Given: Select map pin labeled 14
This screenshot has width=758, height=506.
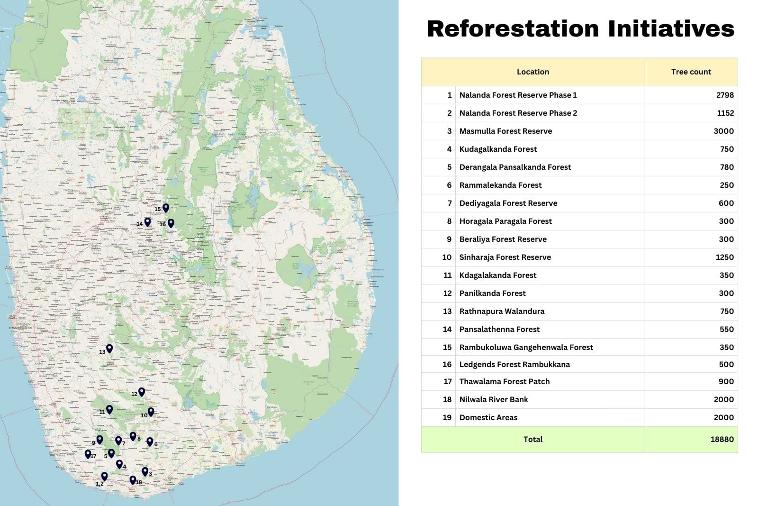Looking at the screenshot, I should tap(147, 221).
